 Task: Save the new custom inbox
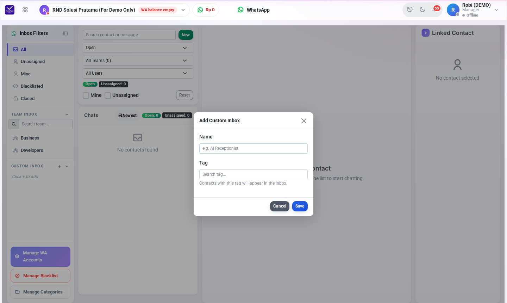point(300,206)
